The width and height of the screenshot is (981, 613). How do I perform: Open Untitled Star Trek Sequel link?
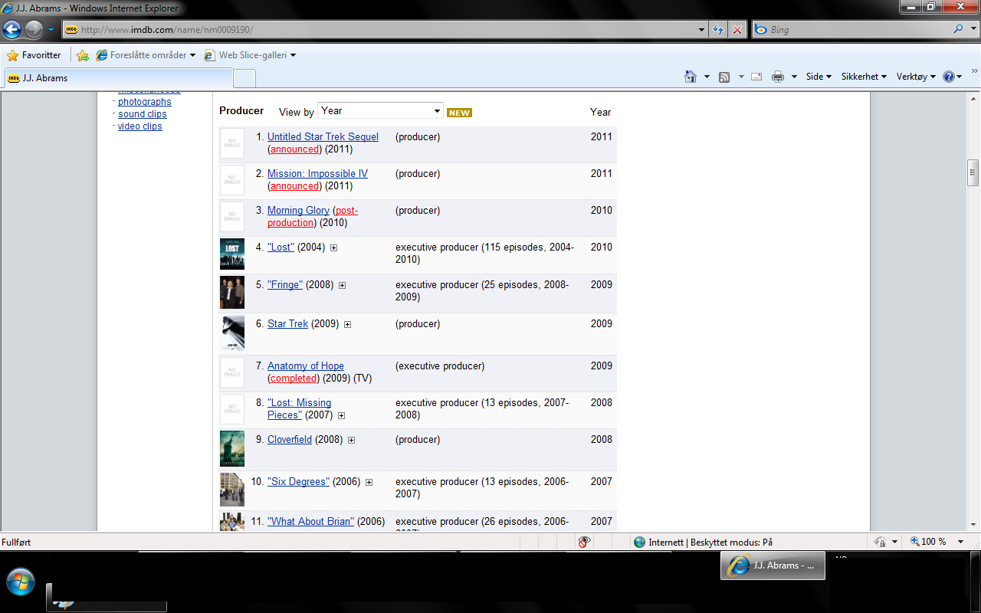point(323,137)
